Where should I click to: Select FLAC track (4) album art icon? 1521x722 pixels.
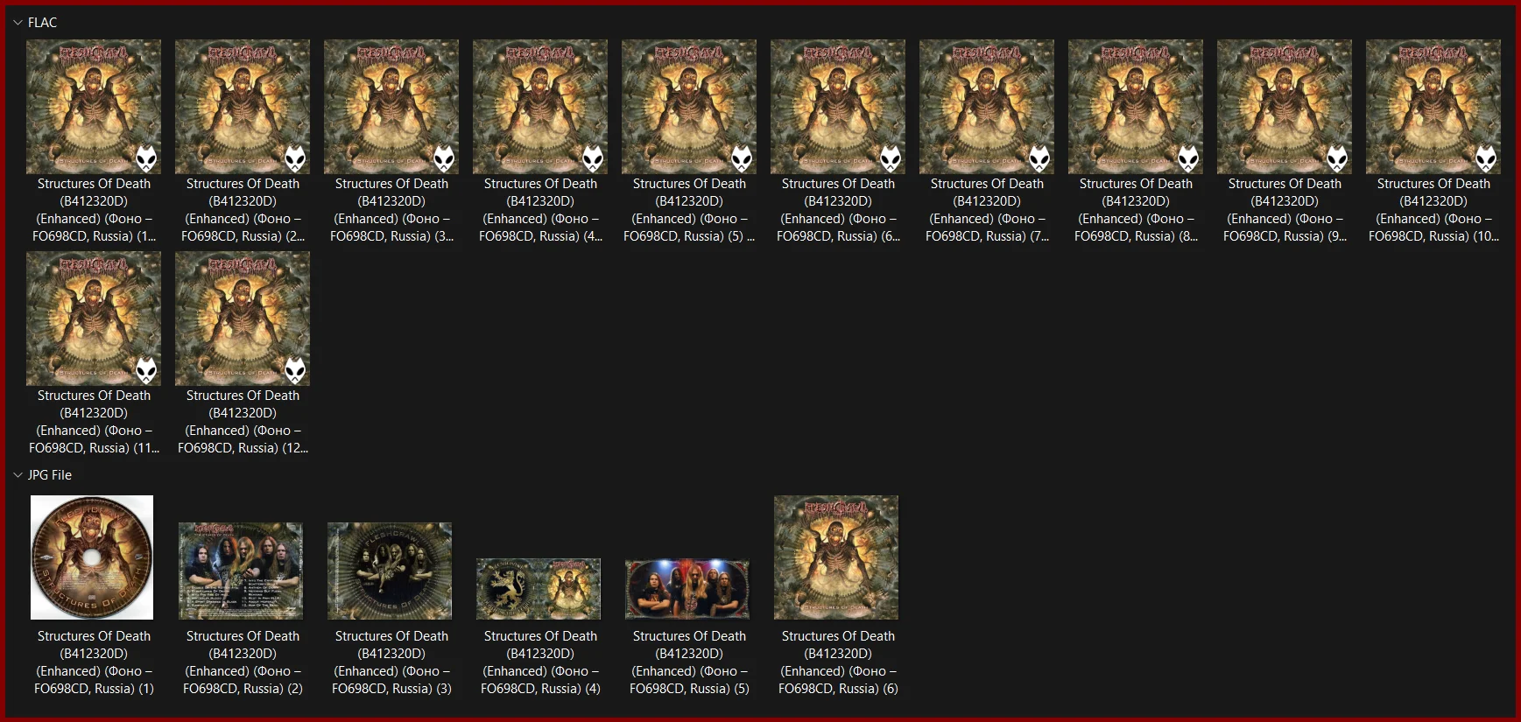click(x=540, y=107)
